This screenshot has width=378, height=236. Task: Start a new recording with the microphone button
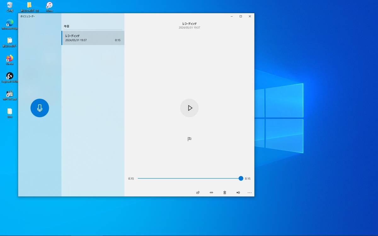point(40,108)
